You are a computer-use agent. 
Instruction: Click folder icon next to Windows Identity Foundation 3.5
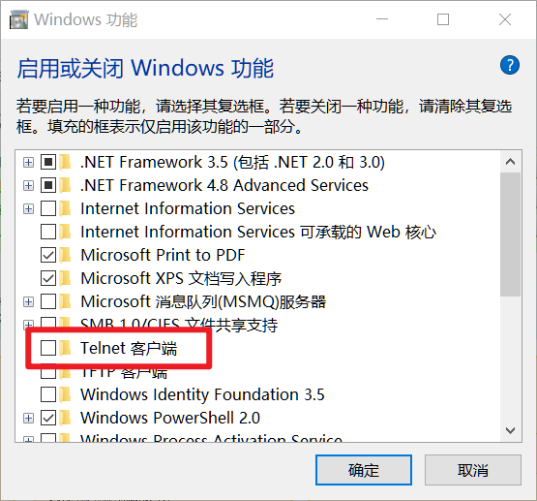pos(65,394)
